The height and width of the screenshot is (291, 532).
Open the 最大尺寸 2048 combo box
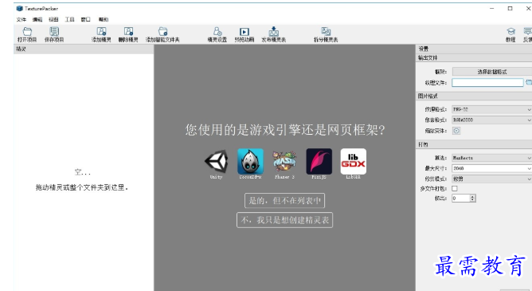pyautogui.click(x=491, y=168)
